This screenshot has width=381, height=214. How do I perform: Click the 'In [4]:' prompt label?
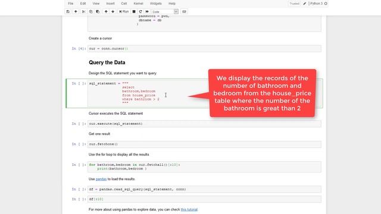tap(79, 49)
